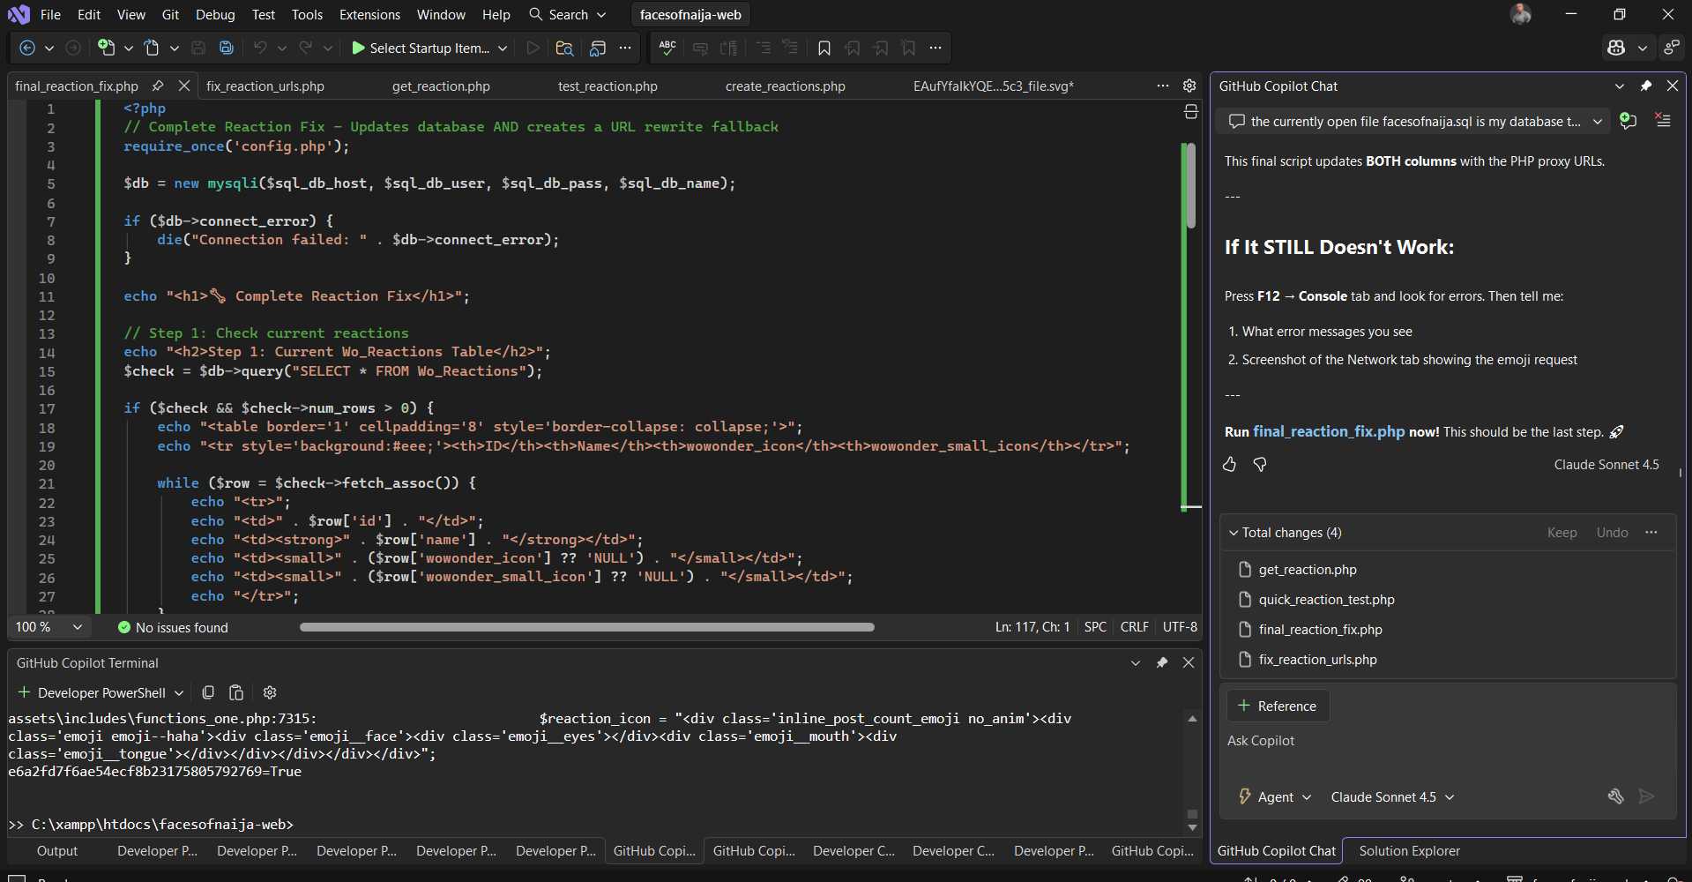The height and width of the screenshot is (882, 1692).
Task: Toggle a bookmark with the bookmark icon
Action: [824, 48]
